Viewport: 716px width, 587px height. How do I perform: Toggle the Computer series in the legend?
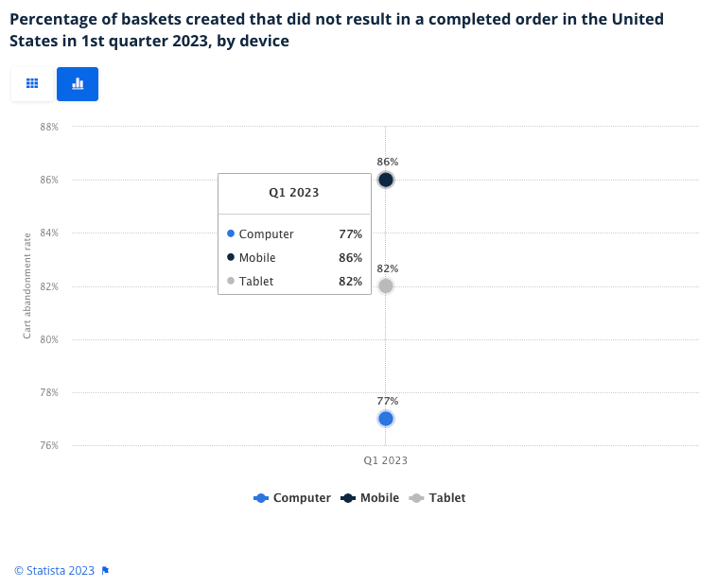291,498
